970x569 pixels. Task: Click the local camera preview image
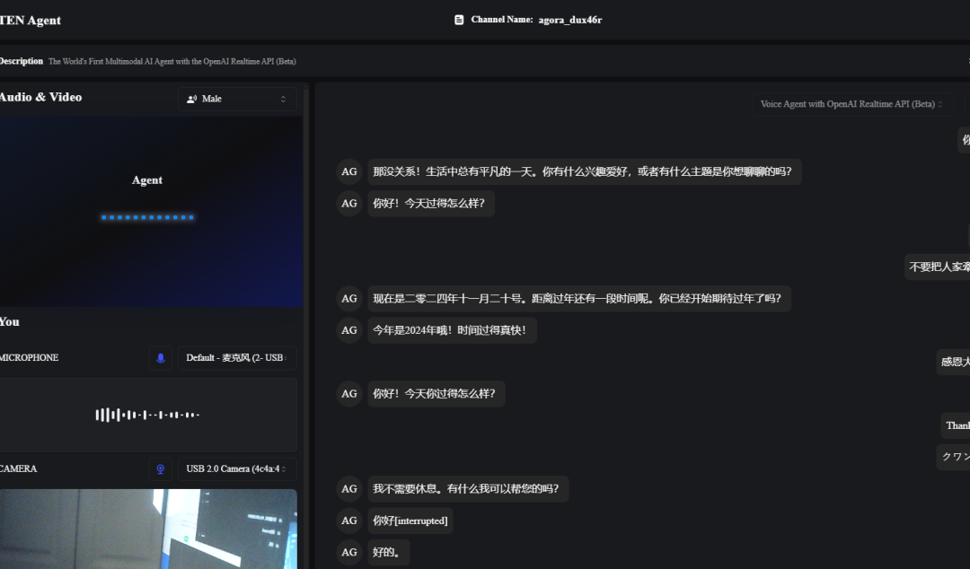[x=148, y=529]
